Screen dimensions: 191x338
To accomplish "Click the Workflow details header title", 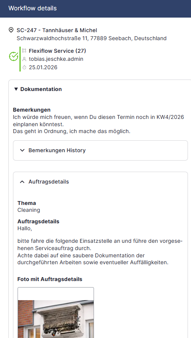I will (32, 8).
